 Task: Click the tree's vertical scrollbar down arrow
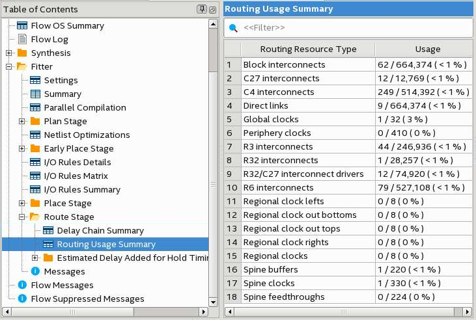(x=213, y=302)
